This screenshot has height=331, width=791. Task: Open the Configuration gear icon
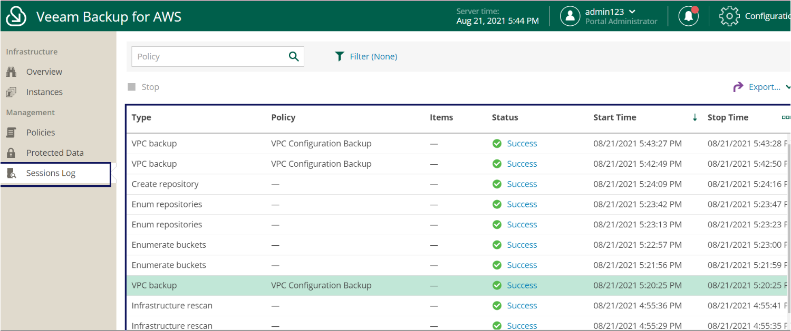(x=729, y=16)
